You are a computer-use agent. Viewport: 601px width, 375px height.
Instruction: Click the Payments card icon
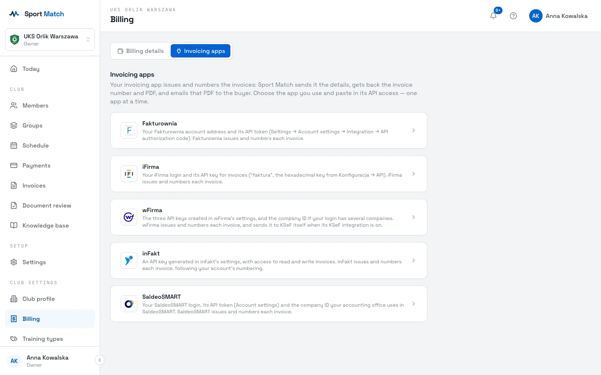pos(14,165)
